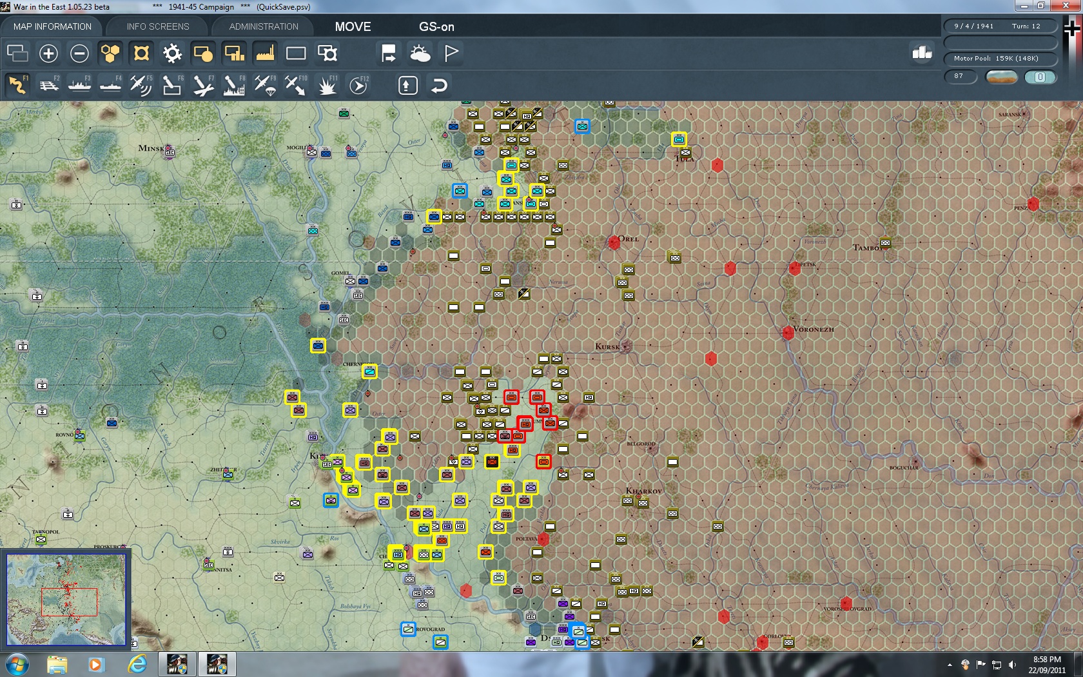Click the flag-with-arrow toolbar icon
The height and width of the screenshot is (677, 1083).
[389, 53]
